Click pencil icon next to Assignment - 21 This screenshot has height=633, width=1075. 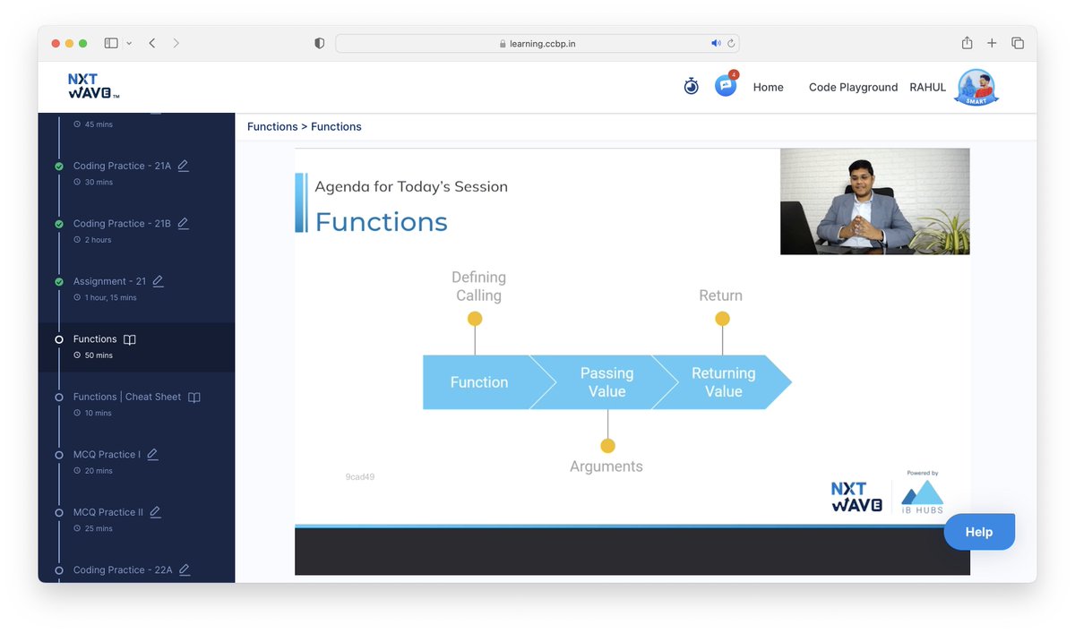[x=159, y=280]
